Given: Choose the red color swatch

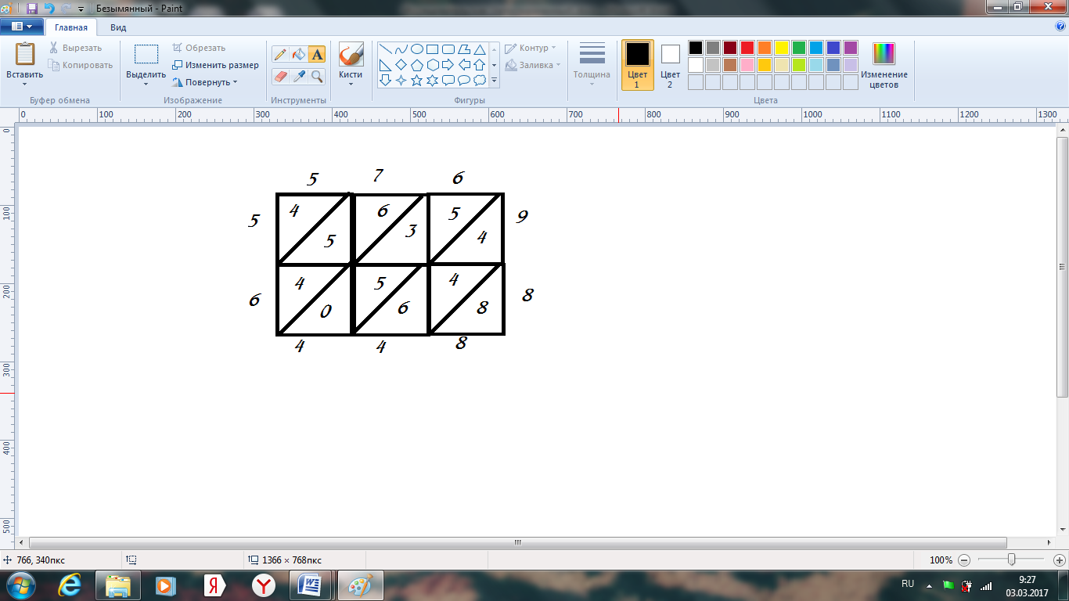Looking at the screenshot, I should [x=747, y=48].
